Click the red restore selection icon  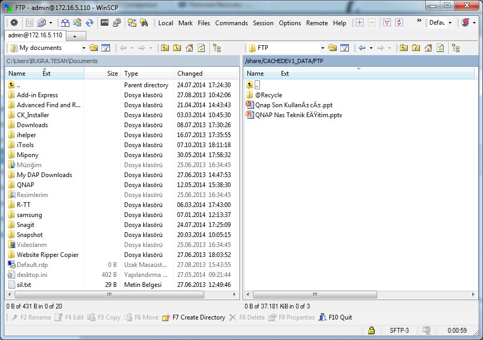[x=399, y=23]
